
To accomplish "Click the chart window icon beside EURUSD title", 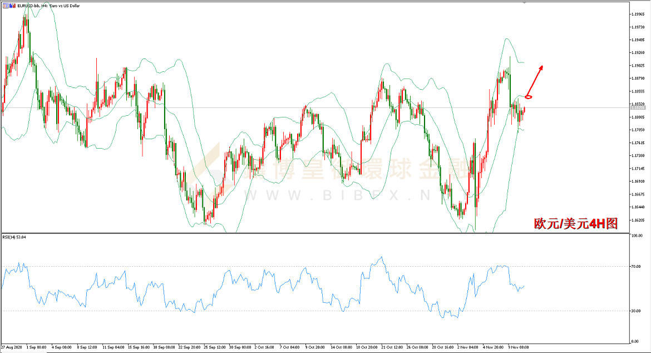I will (x=5, y=4).
